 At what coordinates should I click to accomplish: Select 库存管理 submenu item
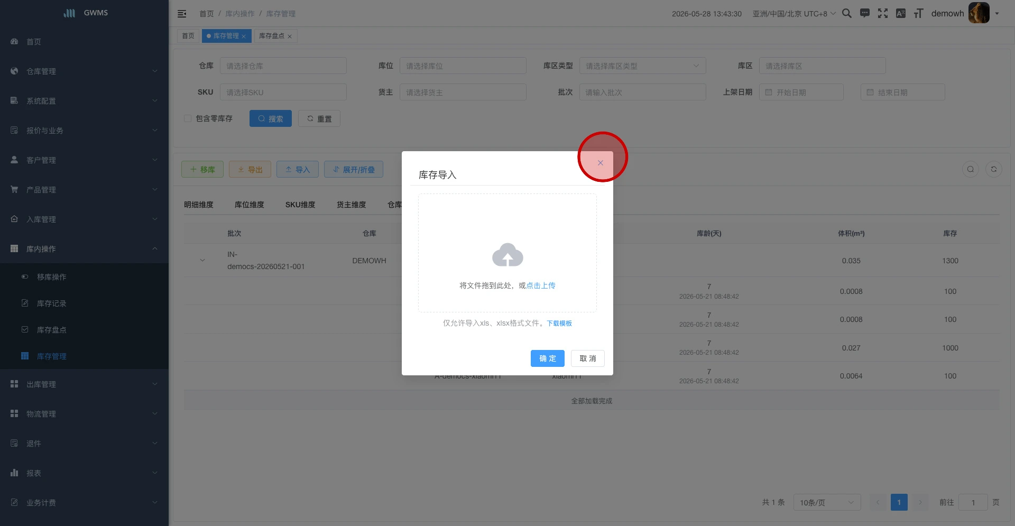pyautogui.click(x=85, y=356)
